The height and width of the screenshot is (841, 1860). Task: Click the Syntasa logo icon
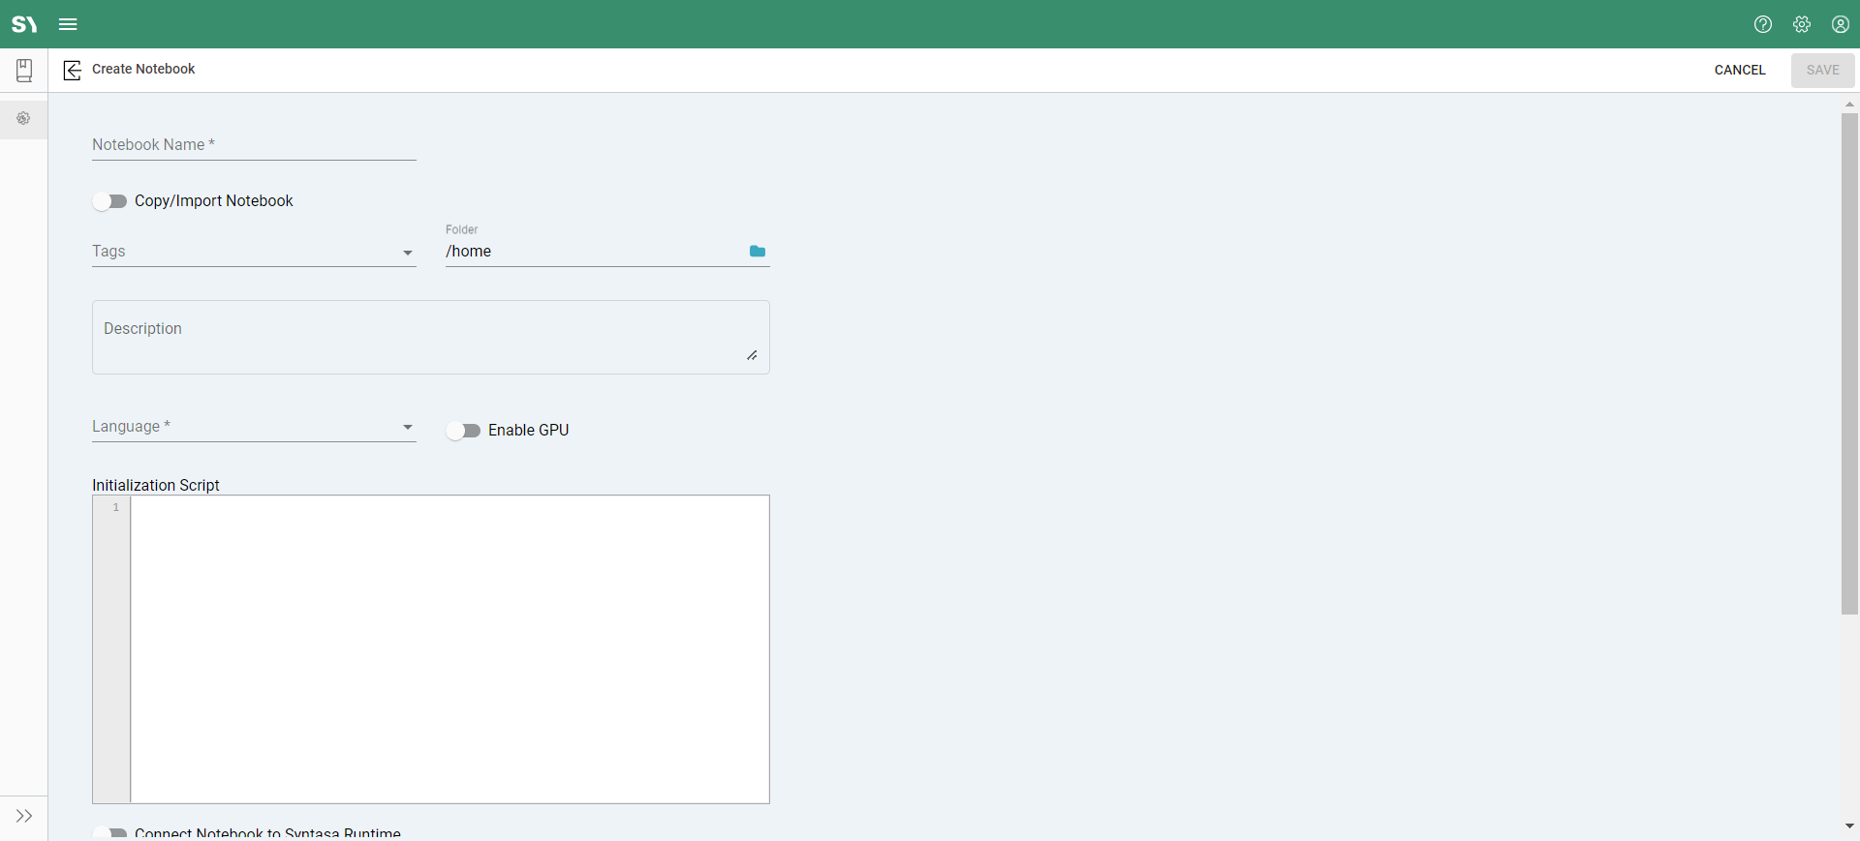(x=24, y=24)
